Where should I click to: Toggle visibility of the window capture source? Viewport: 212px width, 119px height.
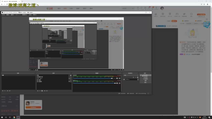(x=69, y=80)
